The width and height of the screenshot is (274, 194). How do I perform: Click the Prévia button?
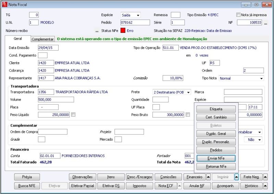(x=27, y=177)
